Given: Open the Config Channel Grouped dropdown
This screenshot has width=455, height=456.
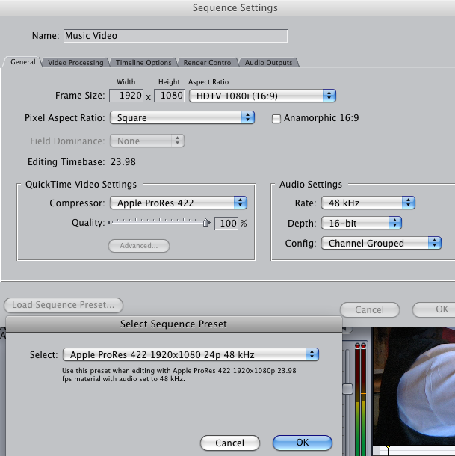Looking at the screenshot, I should click(381, 243).
